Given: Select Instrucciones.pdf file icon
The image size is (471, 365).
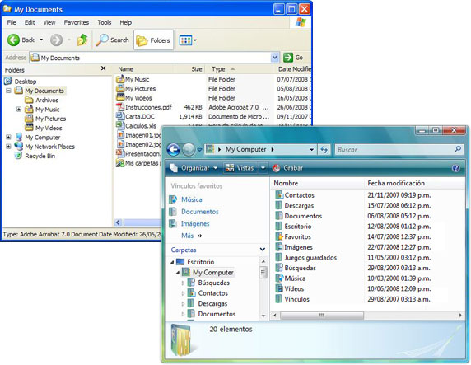Looking at the screenshot, I should (120, 107).
